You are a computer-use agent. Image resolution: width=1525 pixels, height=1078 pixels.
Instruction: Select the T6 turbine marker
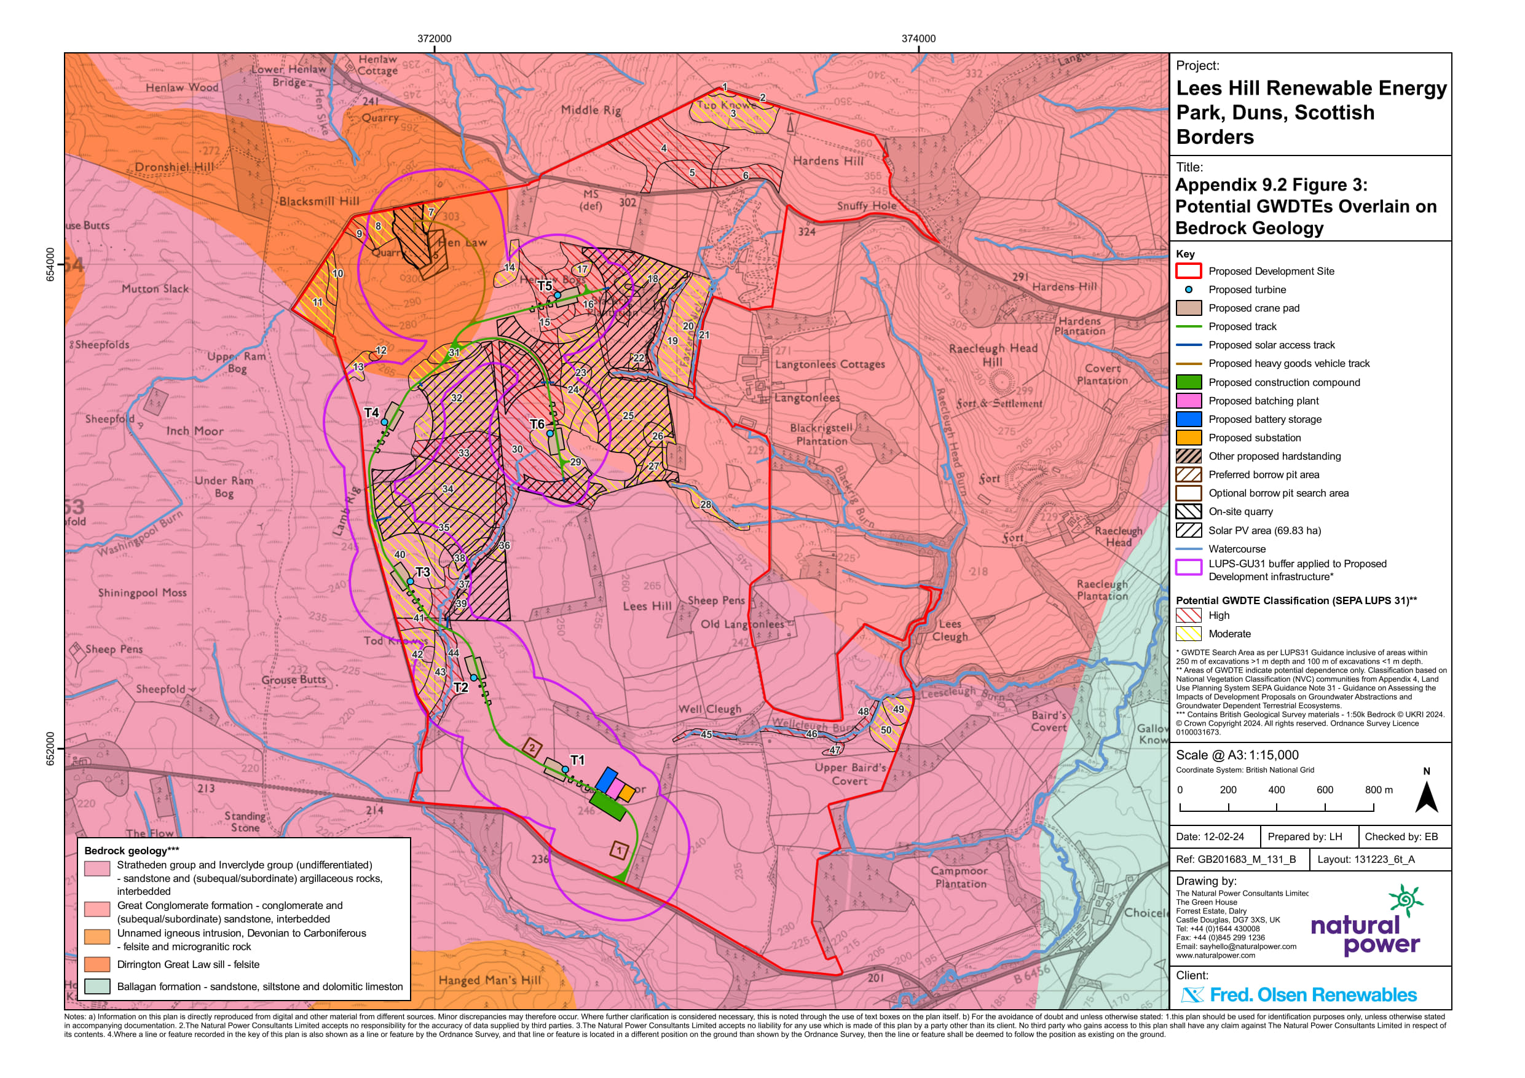(x=550, y=433)
